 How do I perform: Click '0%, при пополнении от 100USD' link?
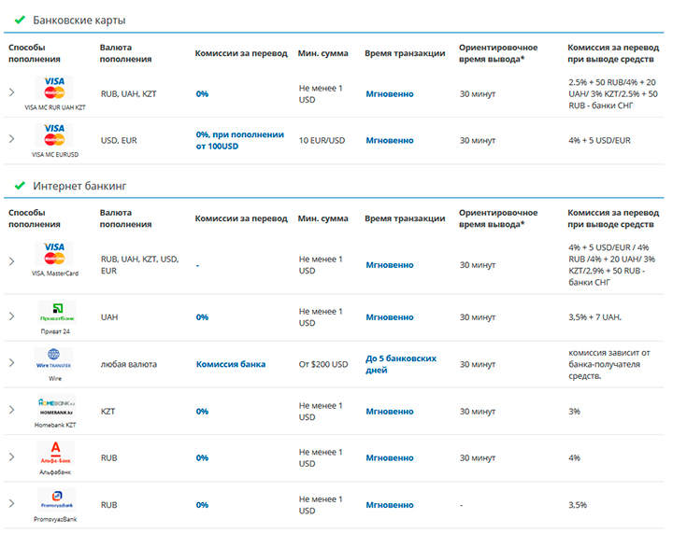point(239,140)
